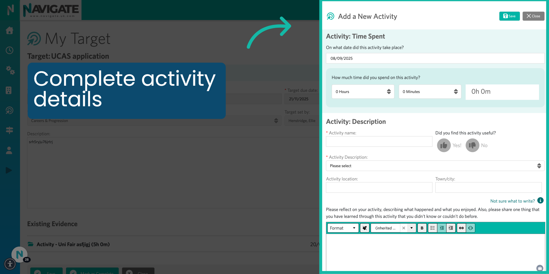
Task: Toggle the unlink icon in the editor toolbar
Action: pyautogui.click(x=470, y=228)
